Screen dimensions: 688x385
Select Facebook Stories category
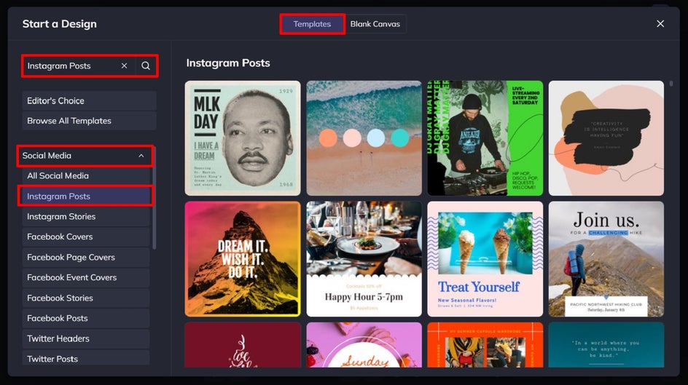click(x=85, y=298)
